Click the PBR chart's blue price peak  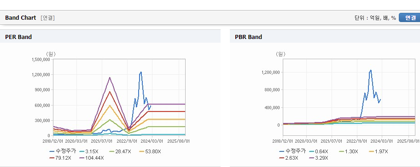[x=371, y=71]
